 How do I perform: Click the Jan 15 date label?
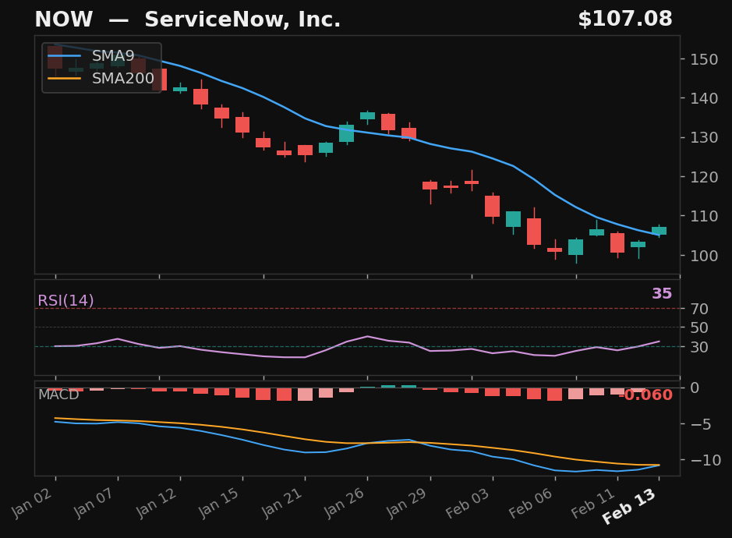tap(219, 502)
